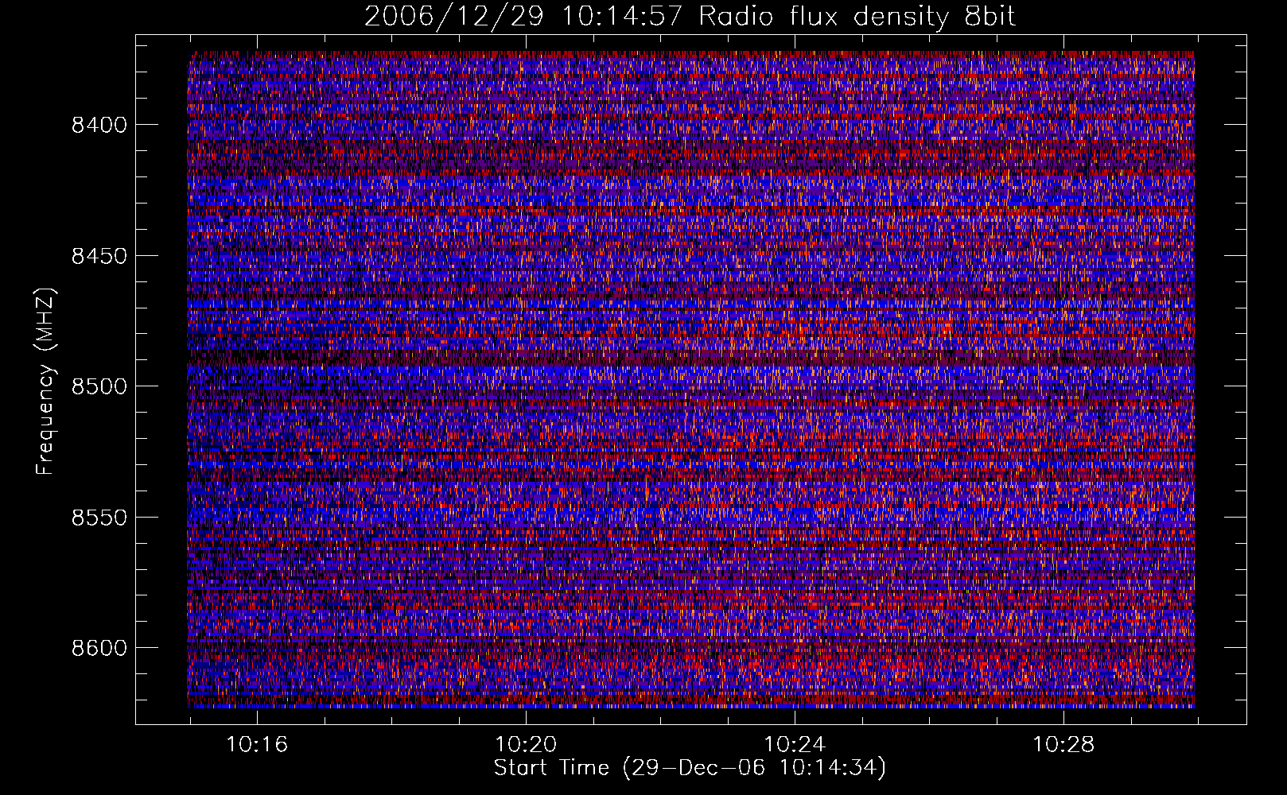Click the "Start Time (29-Dec-06 10:14:34)" axis label
1287x795 pixels.
690,768
